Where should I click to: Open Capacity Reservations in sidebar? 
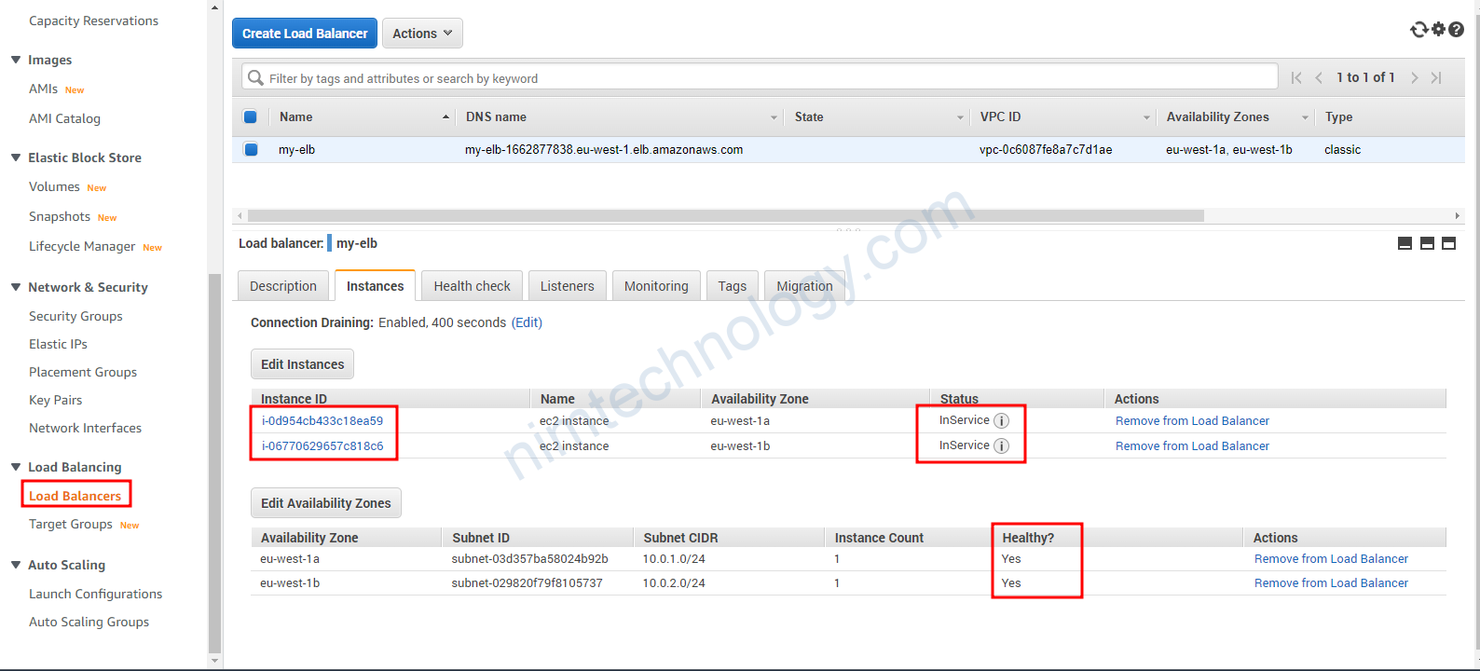point(93,21)
